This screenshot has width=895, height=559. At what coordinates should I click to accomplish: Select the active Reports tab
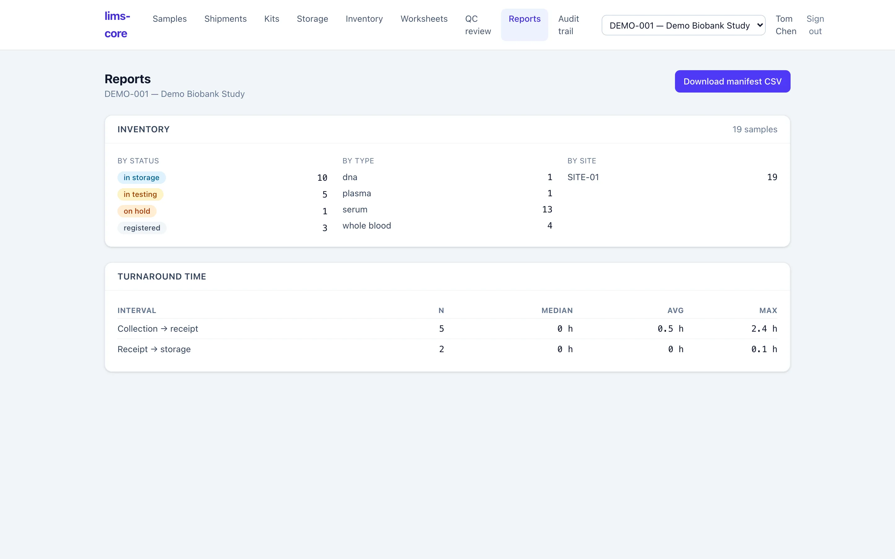pyautogui.click(x=524, y=25)
